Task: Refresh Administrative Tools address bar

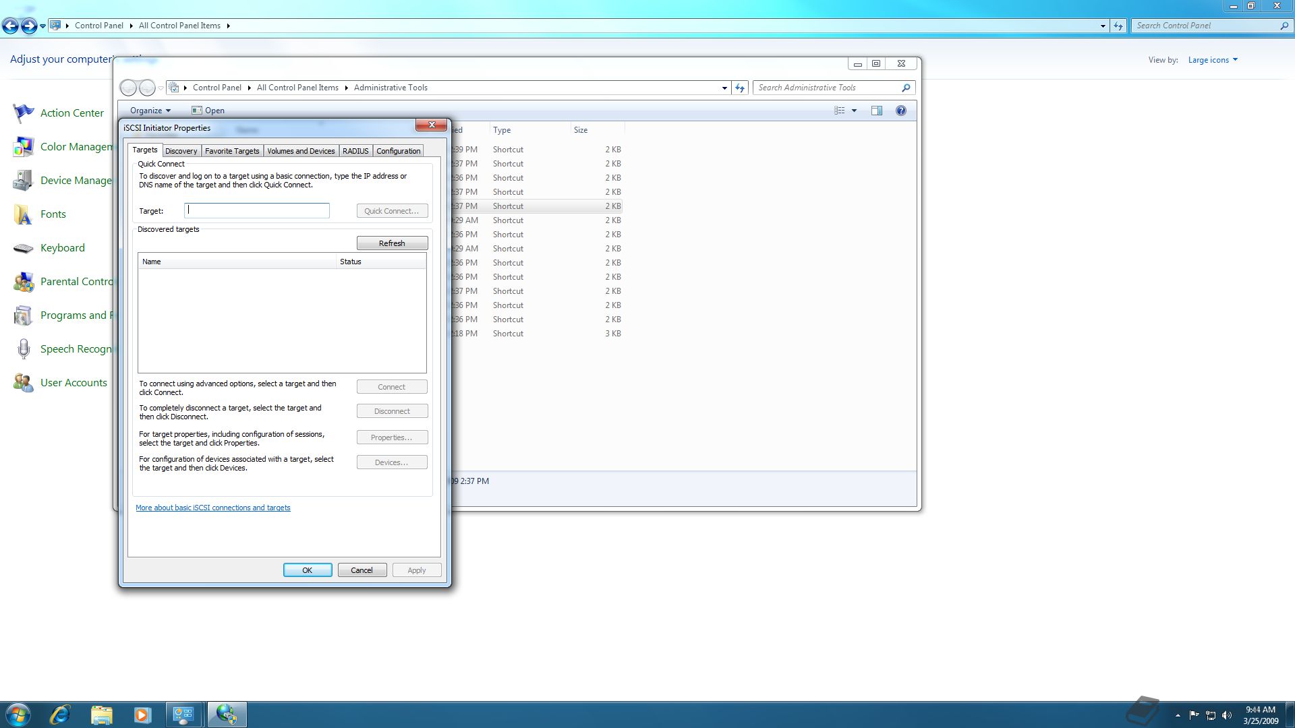Action: 740,88
